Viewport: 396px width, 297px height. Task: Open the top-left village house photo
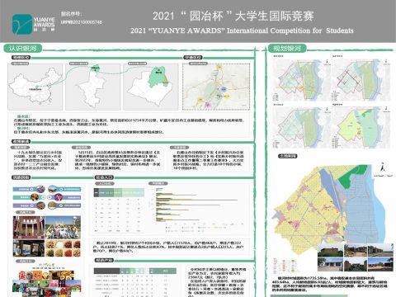click(x=330, y=250)
